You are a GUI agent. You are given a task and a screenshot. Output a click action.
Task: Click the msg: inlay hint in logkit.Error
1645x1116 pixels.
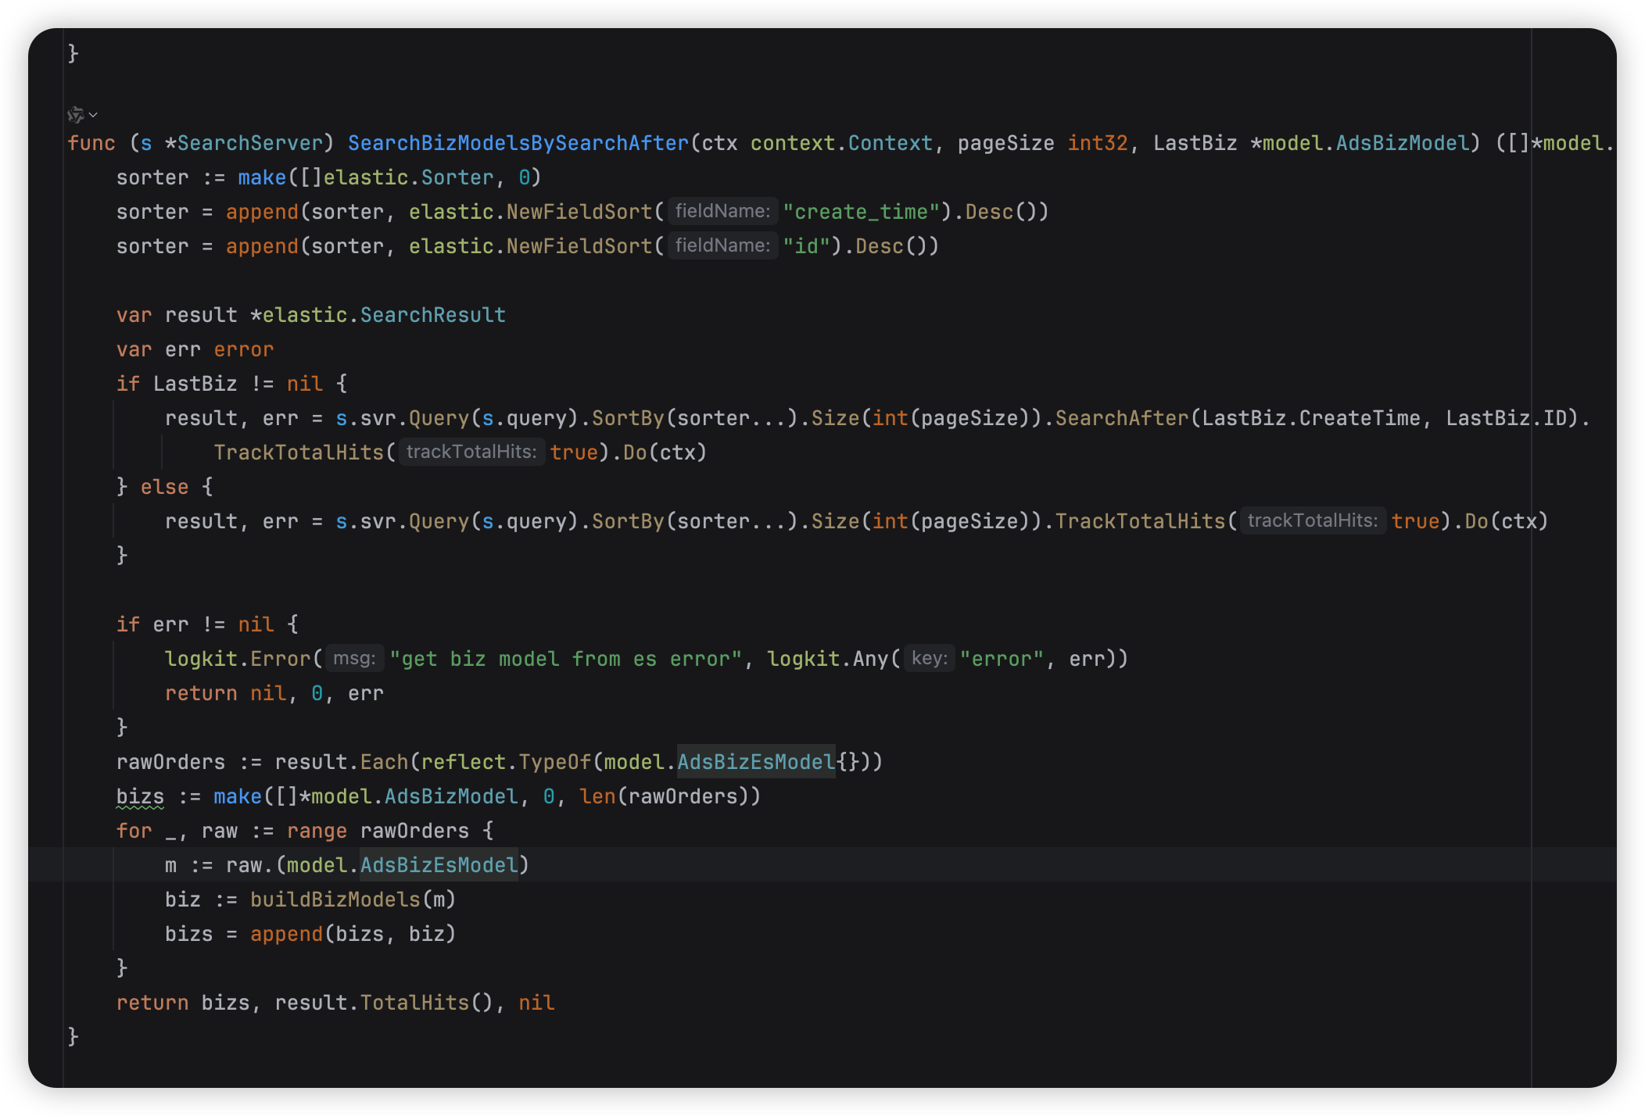point(354,658)
